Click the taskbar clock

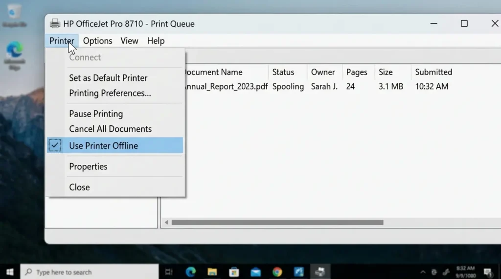click(466, 272)
